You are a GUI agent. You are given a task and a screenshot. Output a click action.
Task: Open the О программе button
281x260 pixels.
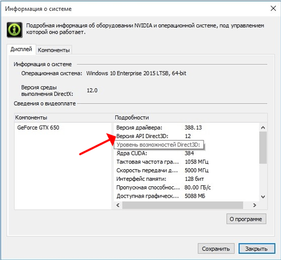pyautogui.click(x=246, y=219)
